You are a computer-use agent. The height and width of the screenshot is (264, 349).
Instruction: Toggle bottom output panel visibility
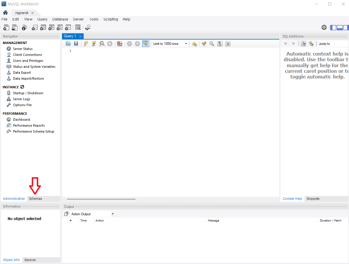(x=340, y=28)
